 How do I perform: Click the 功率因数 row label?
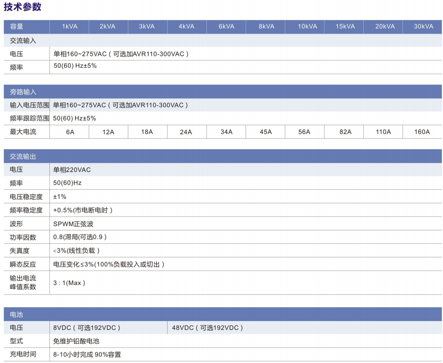point(23,238)
